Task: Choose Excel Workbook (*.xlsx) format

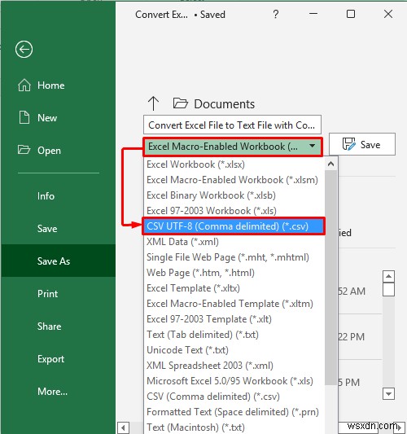Action: (x=234, y=164)
